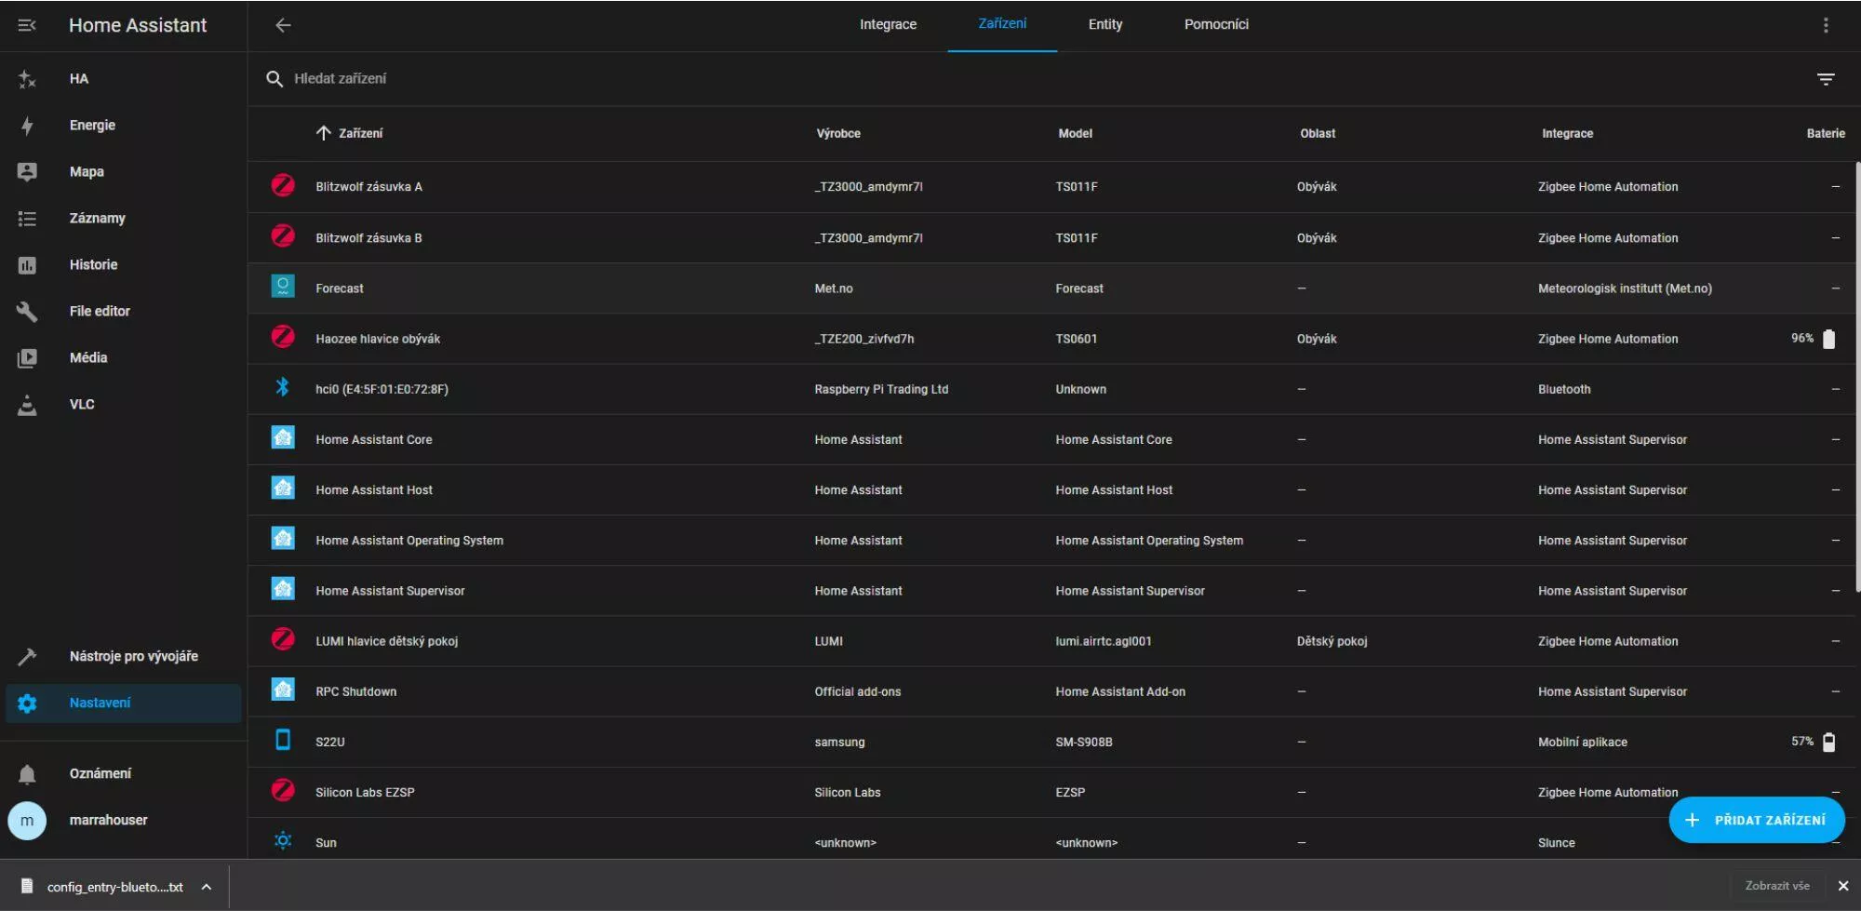Image resolution: width=1861 pixels, height=911 pixels.
Task: Click the 96% battery value
Action: point(1802,339)
